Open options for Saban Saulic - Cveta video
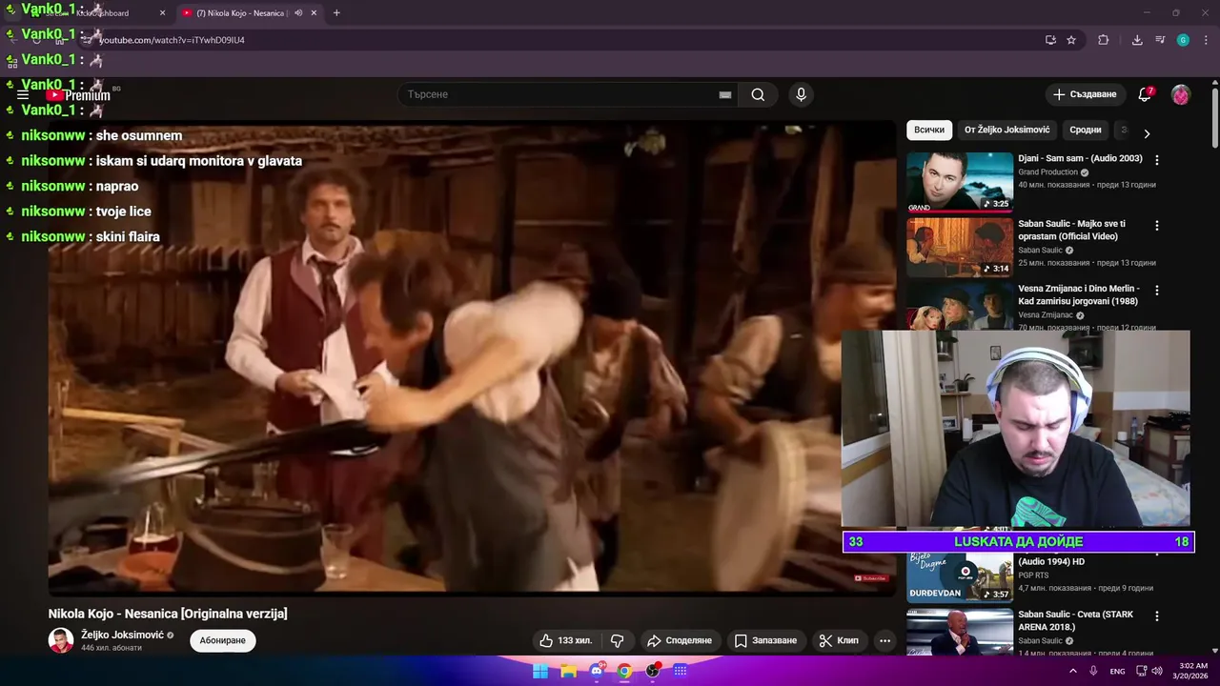 click(x=1157, y=616)
